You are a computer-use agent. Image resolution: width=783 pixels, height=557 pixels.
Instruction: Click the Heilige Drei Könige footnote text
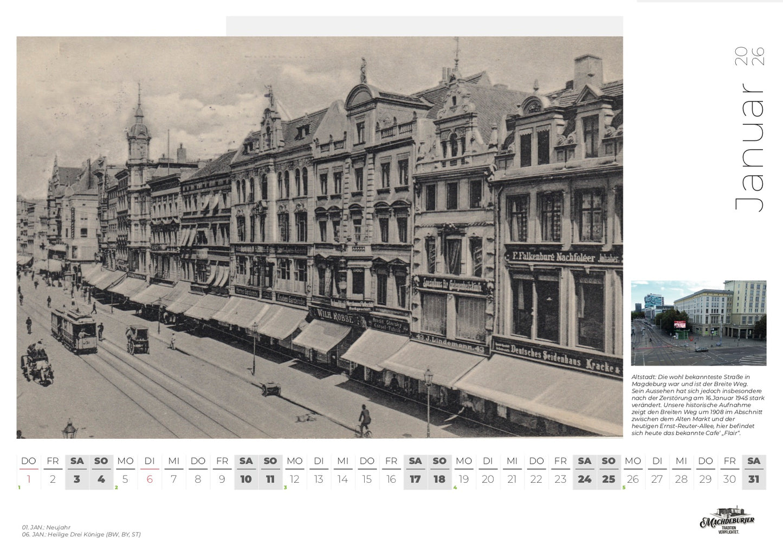pos(80,534)
